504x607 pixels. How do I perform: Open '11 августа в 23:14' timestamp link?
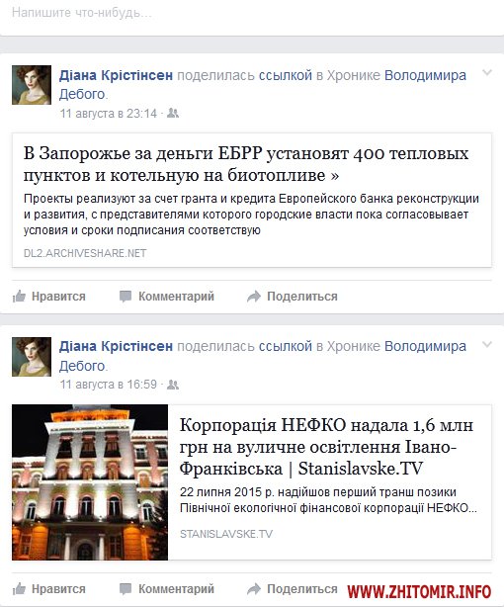coord(109,114)
